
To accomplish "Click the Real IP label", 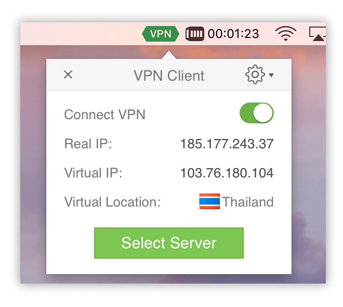I will (x=88, y=144).
